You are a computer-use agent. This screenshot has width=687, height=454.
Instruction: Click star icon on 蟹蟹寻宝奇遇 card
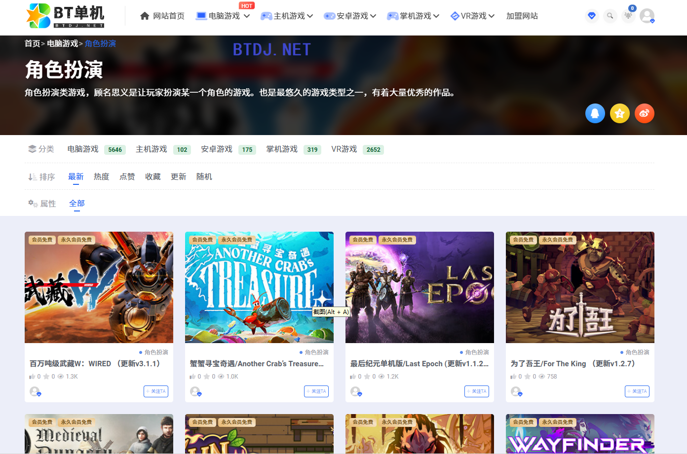point(207,377)
